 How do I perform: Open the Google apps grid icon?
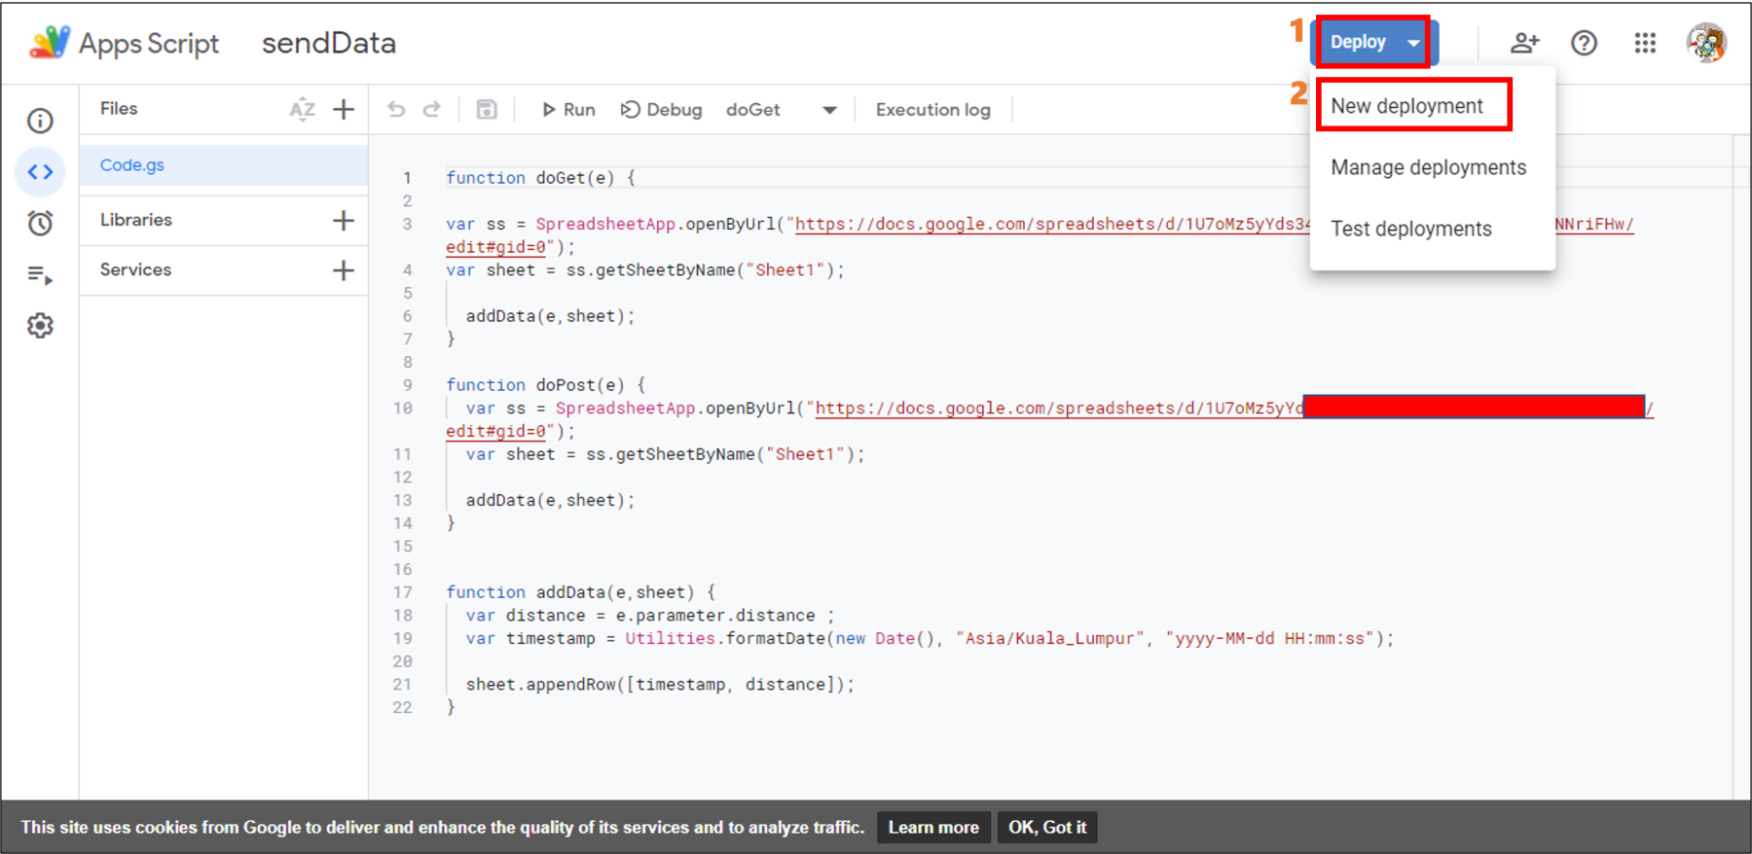pyautogui.click(x=1645, y=43)
